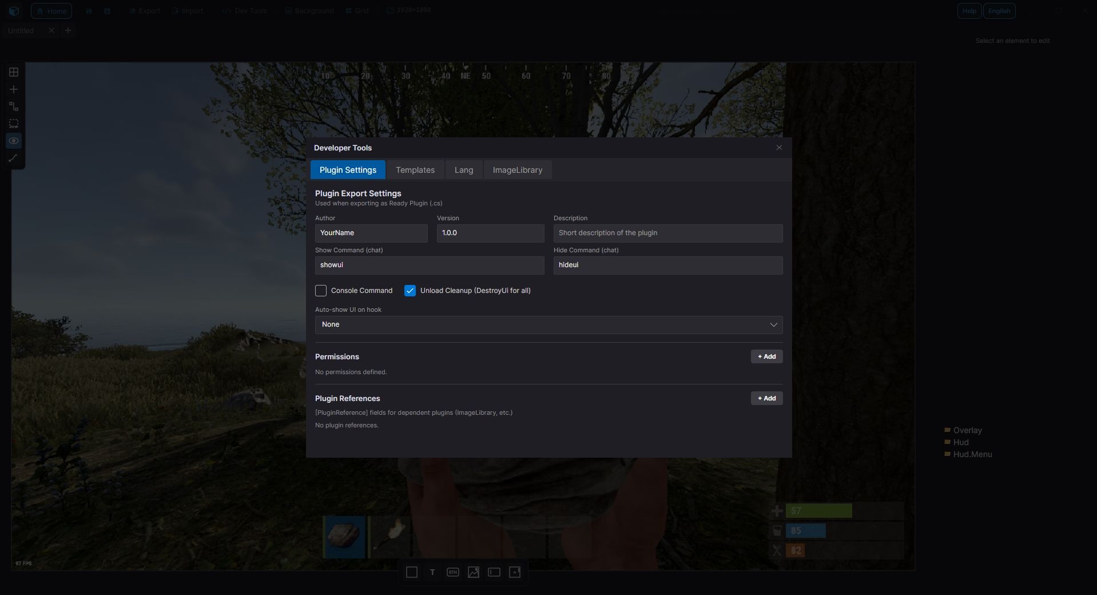This screenshot has height=595, width=1097.
Task: Open the 1920x1080 resolution selector
Action: pos(408,10)
